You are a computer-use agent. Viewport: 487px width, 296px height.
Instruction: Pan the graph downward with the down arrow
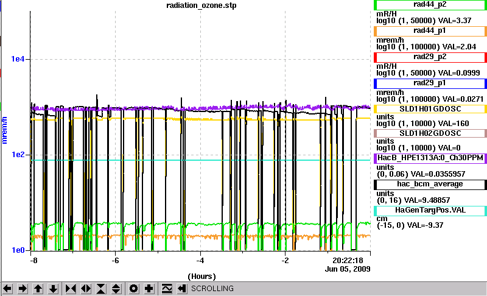pyautogui.click(x=53, y=289)
